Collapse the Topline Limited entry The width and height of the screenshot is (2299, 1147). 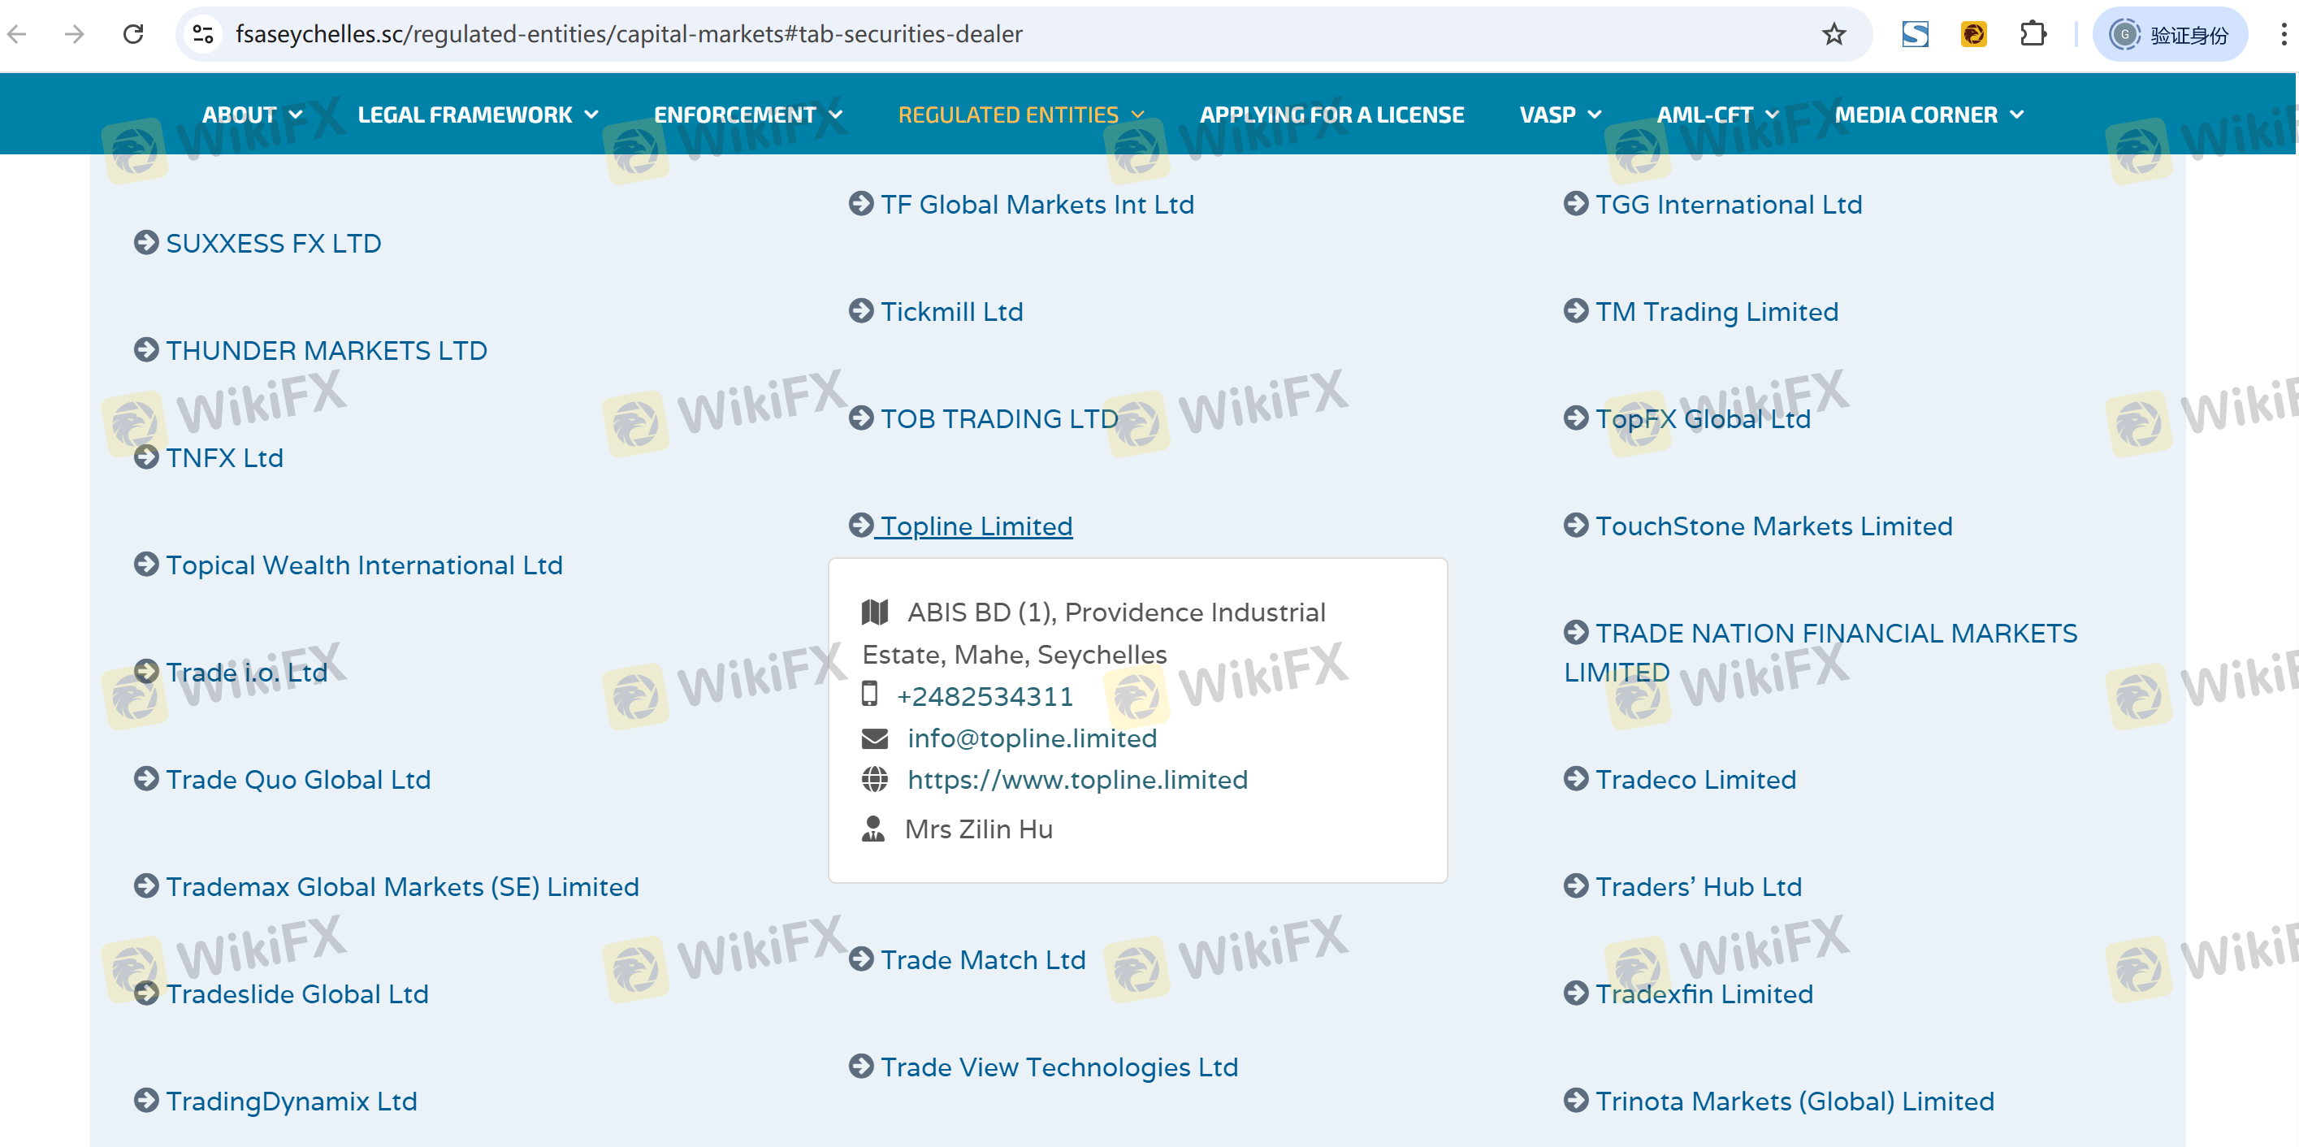click(x=976, y=526)
